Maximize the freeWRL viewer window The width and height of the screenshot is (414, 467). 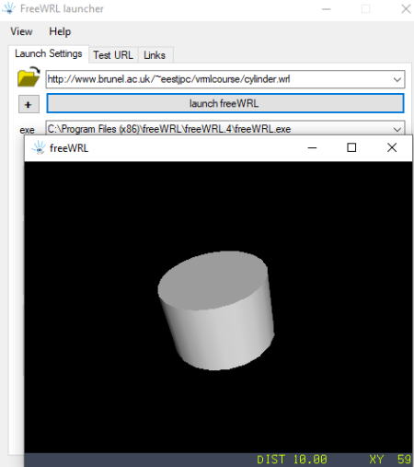[x=351, y=147]
